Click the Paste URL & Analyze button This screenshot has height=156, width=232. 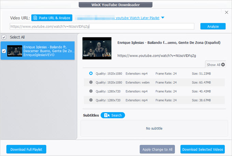(52, 18)
